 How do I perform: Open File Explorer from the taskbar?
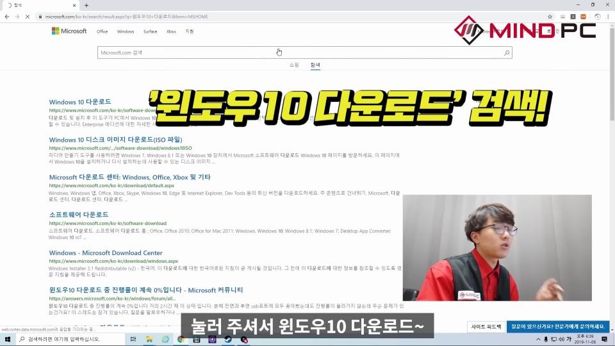tap(149, 339)
